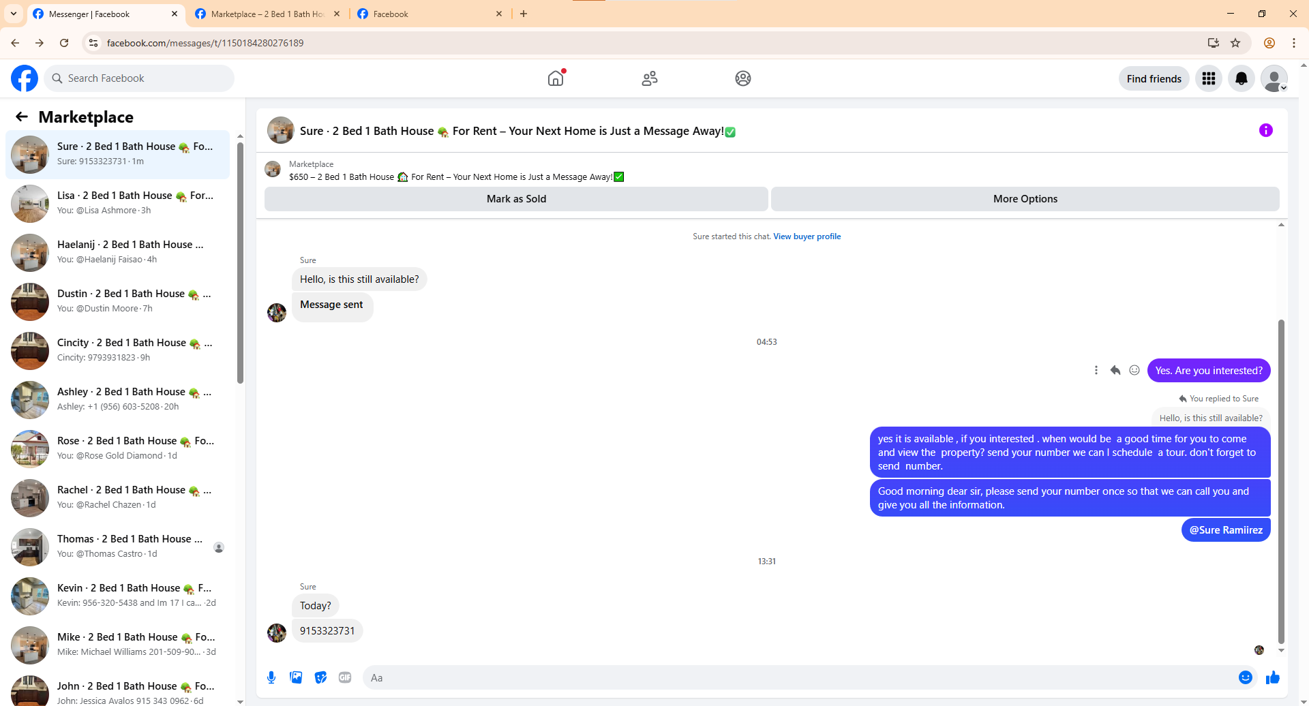The width and height of the screenshot is (1309, 706).
Task: Open the Menu grid icon
Action: [x=1209, y=78]
